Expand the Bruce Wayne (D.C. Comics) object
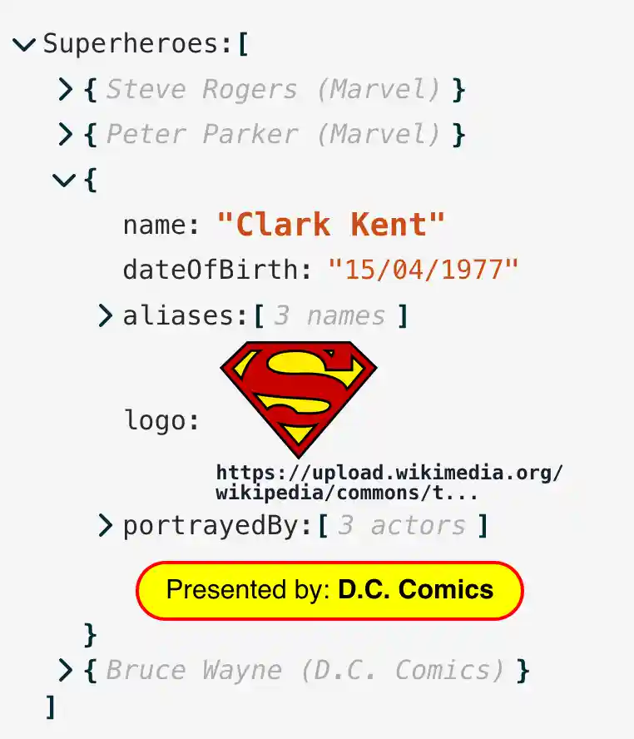Screen dimensions: 634x739 (66, 669)
